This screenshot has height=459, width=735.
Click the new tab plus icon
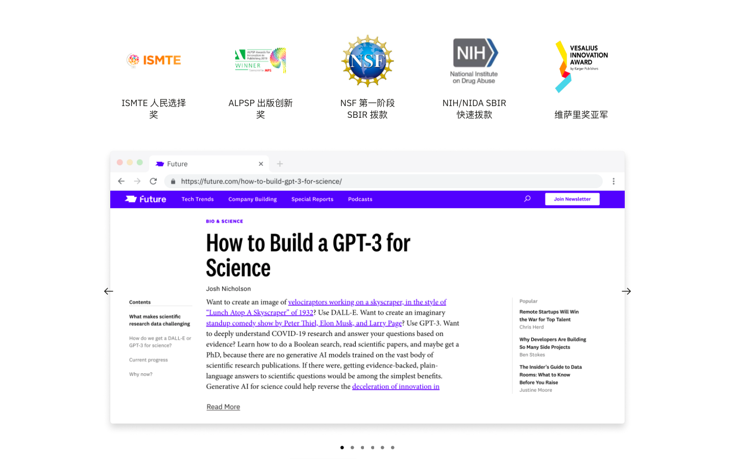[280, 164]
